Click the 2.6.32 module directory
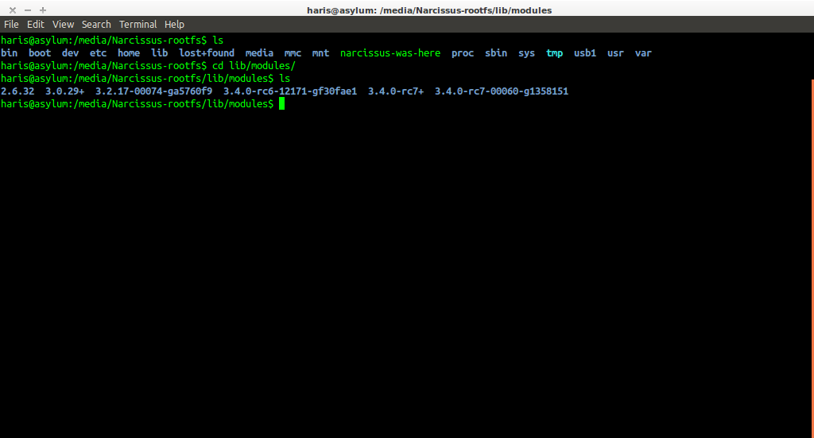This screenshot has height=438, width=814. (17, 91)
